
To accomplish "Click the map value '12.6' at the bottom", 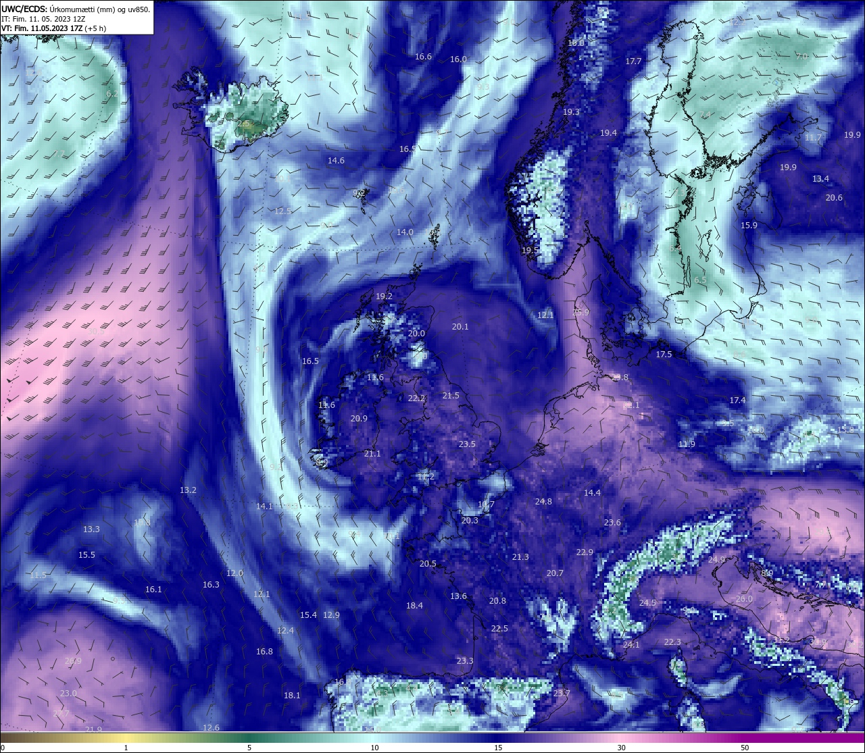I will pos(211,728).
